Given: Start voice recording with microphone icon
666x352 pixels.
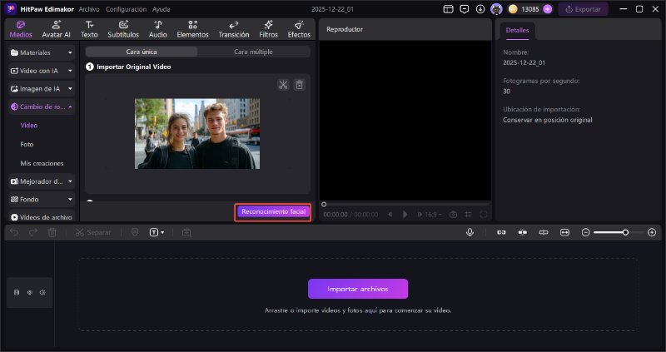Looking at the screenshot, I should tap(470, 232).
